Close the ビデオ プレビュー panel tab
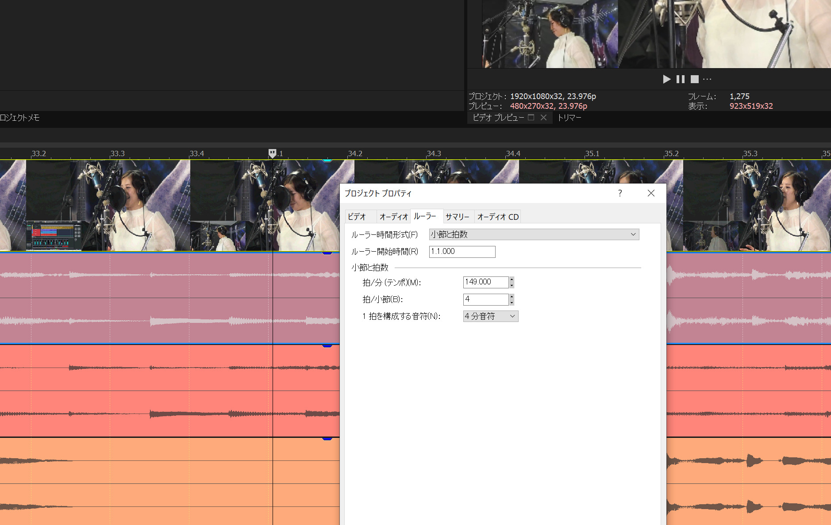Viewport: 831px width, 525px height. [x=543, y=118]
